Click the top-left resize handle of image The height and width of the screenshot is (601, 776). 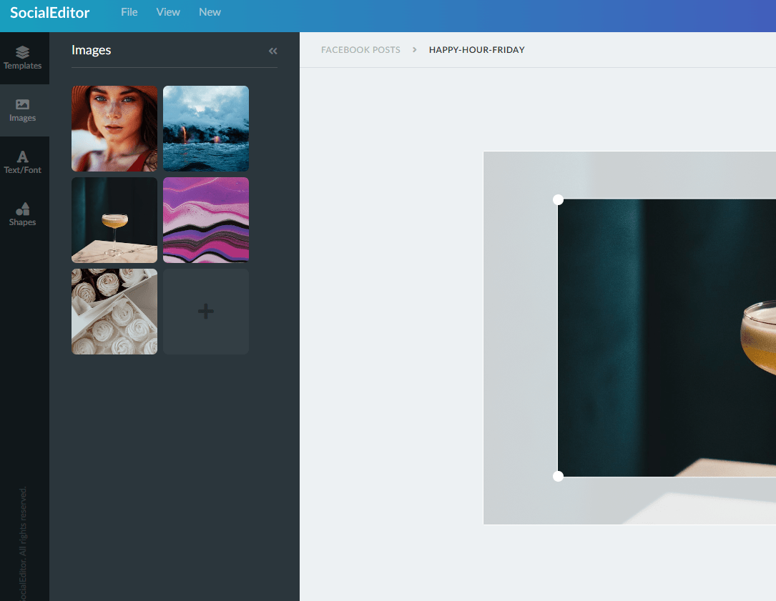(558, 199)
